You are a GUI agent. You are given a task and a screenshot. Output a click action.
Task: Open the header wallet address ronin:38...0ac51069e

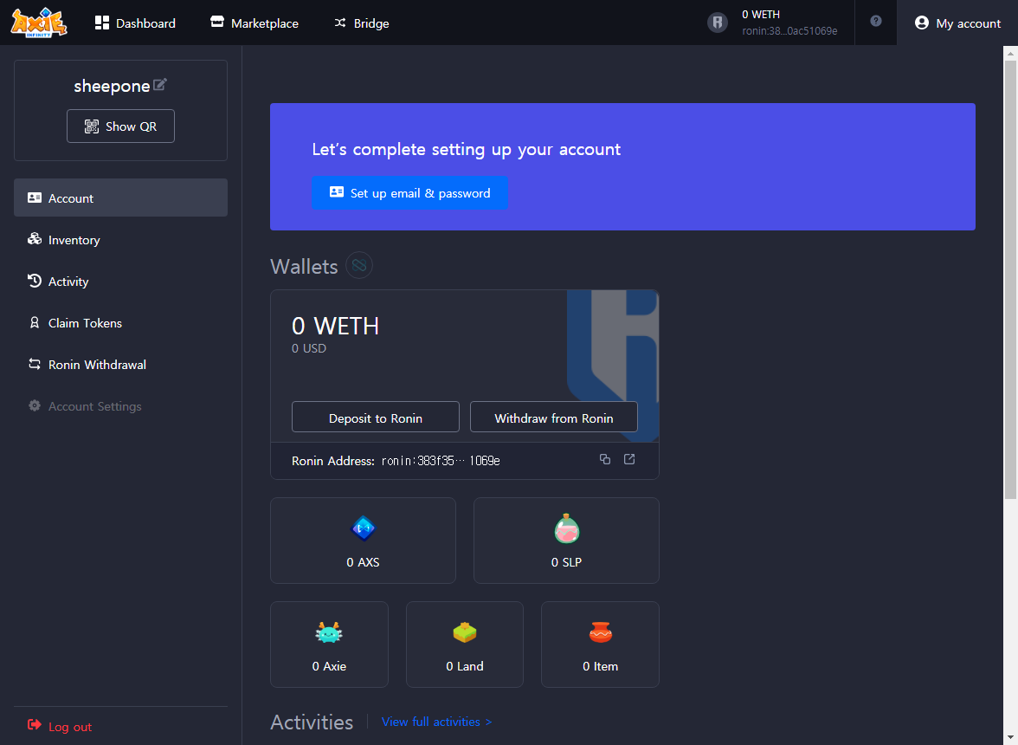tap(789, 30)
